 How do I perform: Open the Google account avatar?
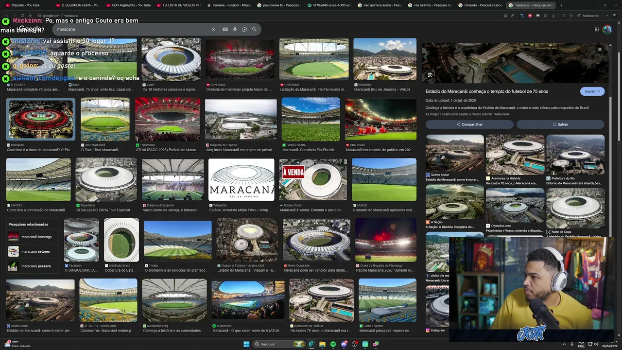click(x=607, y=29)
